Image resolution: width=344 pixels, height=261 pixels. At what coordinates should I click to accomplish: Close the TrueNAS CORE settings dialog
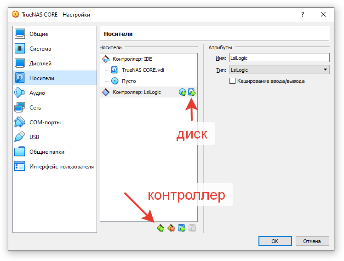point(323,14)
